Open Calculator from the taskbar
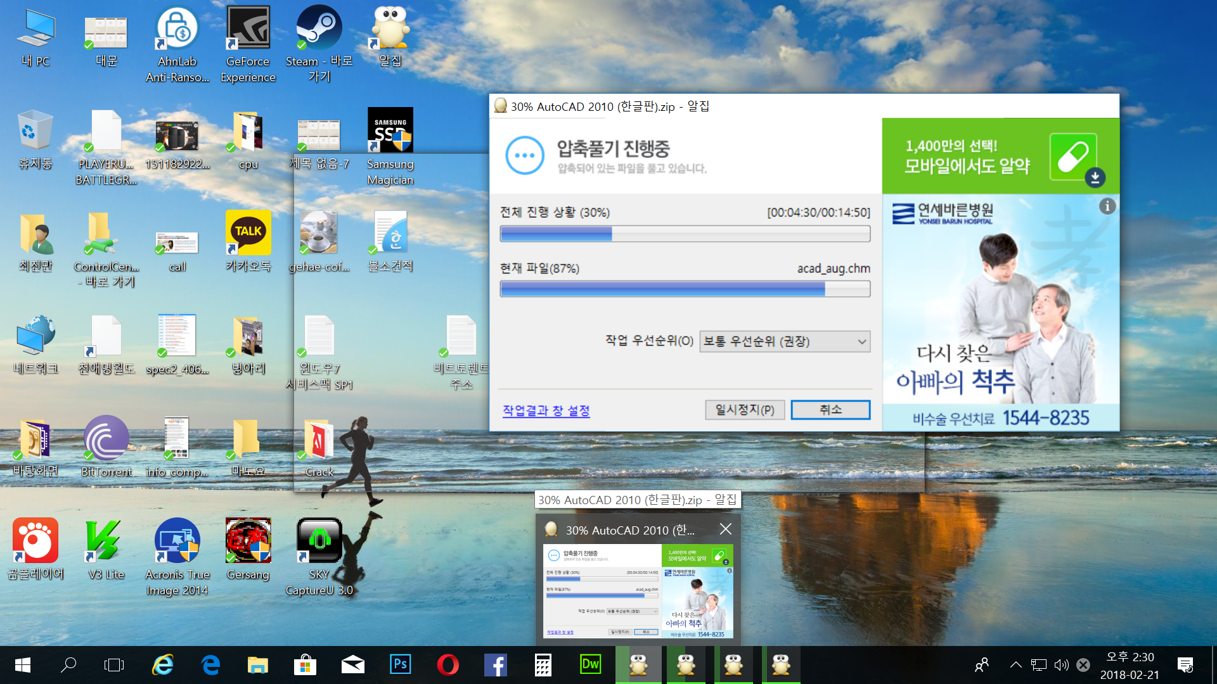The image size is (1217, 684). (x=543, y=664)
